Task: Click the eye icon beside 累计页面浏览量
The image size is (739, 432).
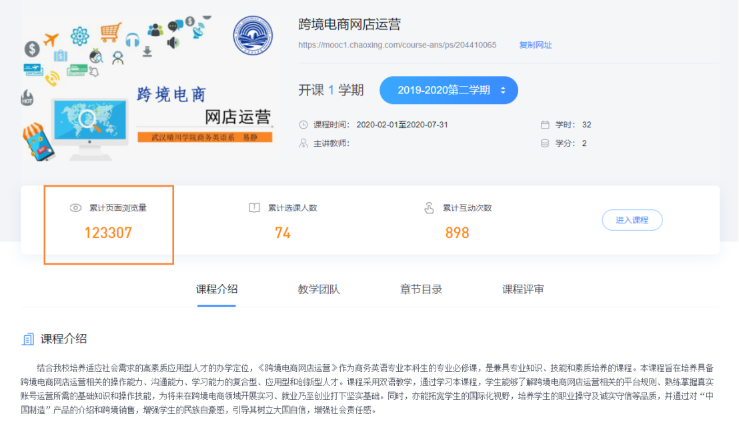Action: pos(75,208)
